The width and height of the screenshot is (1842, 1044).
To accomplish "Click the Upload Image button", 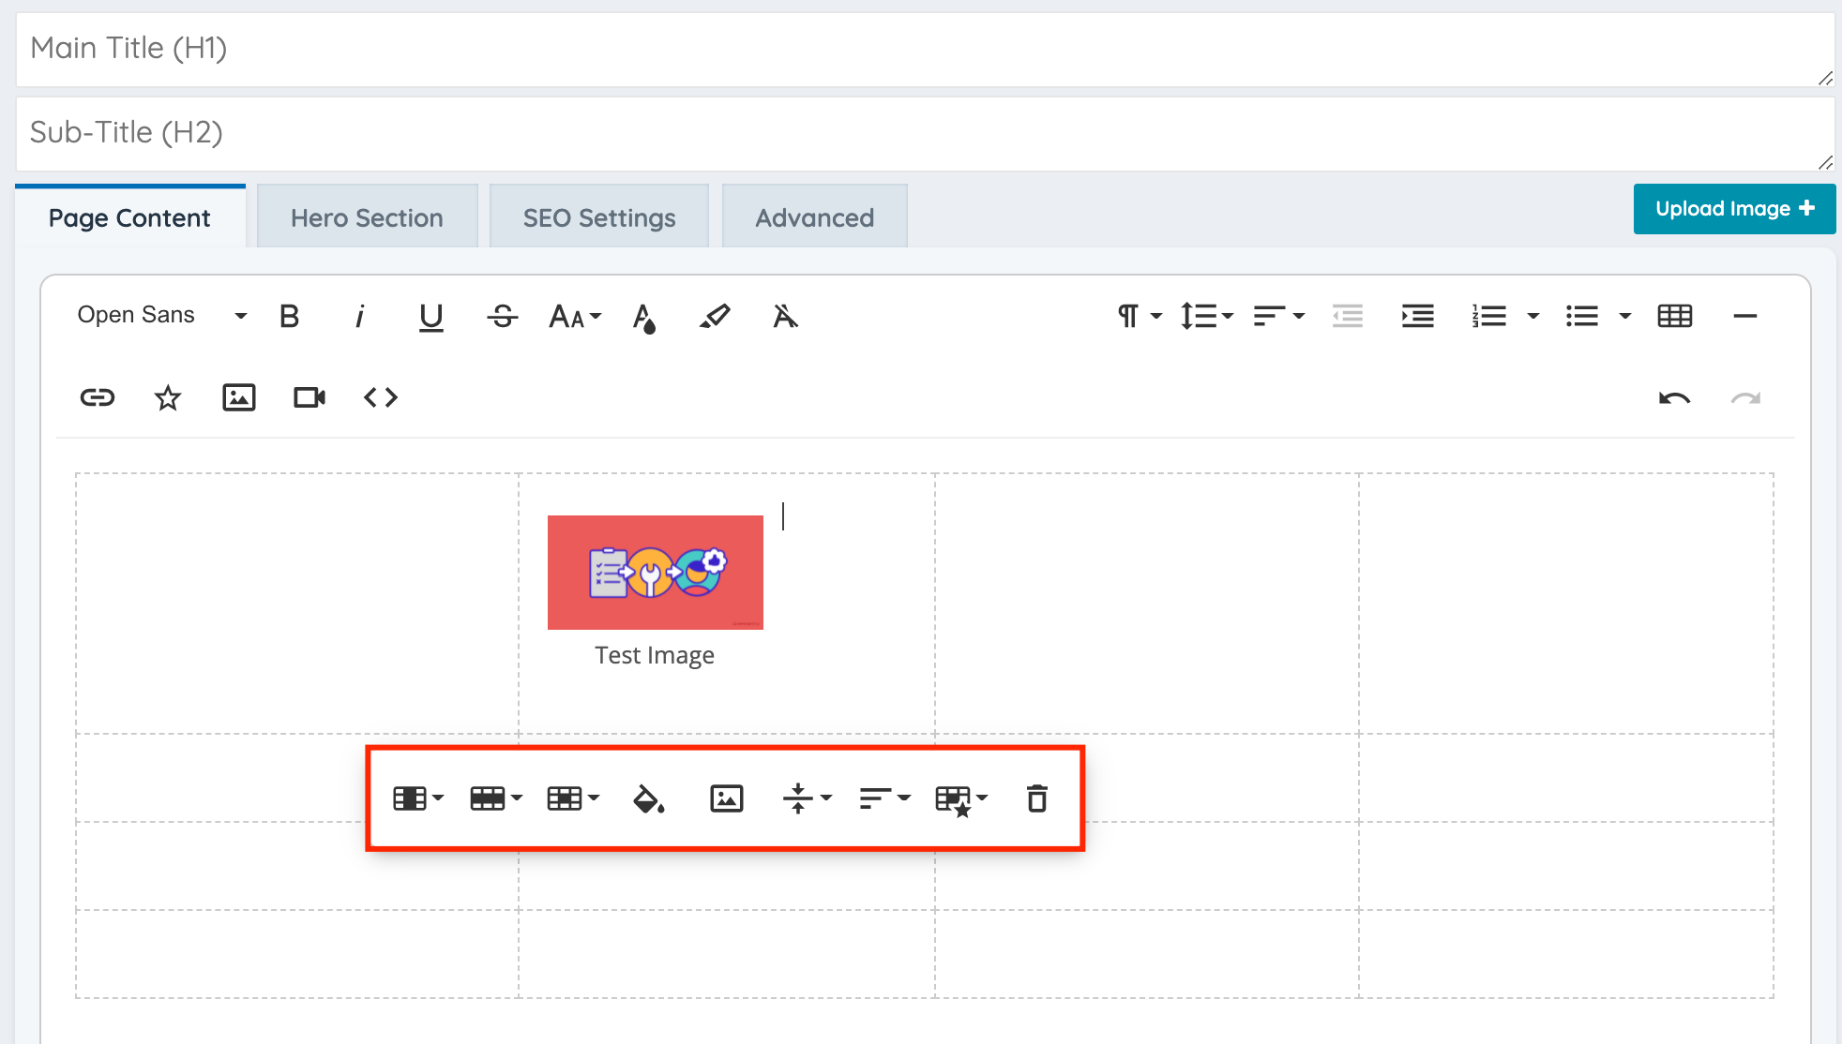I will tap(1734, 208).
